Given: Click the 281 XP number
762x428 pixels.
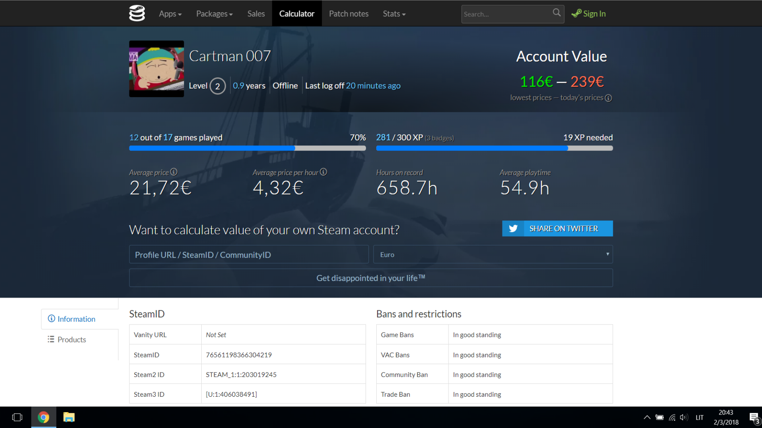Looking at the screenshot, I should [383, 138].
